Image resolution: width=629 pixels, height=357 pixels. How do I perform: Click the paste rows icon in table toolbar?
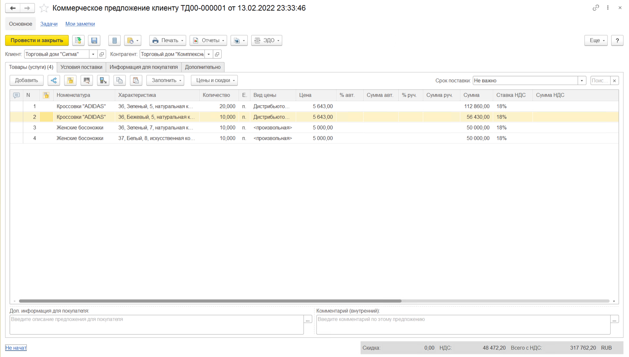[136, 81]
